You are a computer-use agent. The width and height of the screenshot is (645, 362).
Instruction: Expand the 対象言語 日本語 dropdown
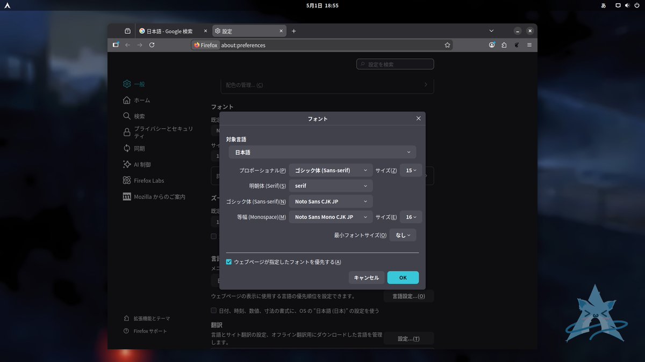[322, 152]
